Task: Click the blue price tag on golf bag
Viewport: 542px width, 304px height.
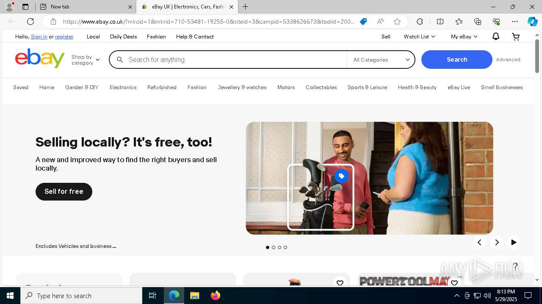Action: [x=341, y=176]
